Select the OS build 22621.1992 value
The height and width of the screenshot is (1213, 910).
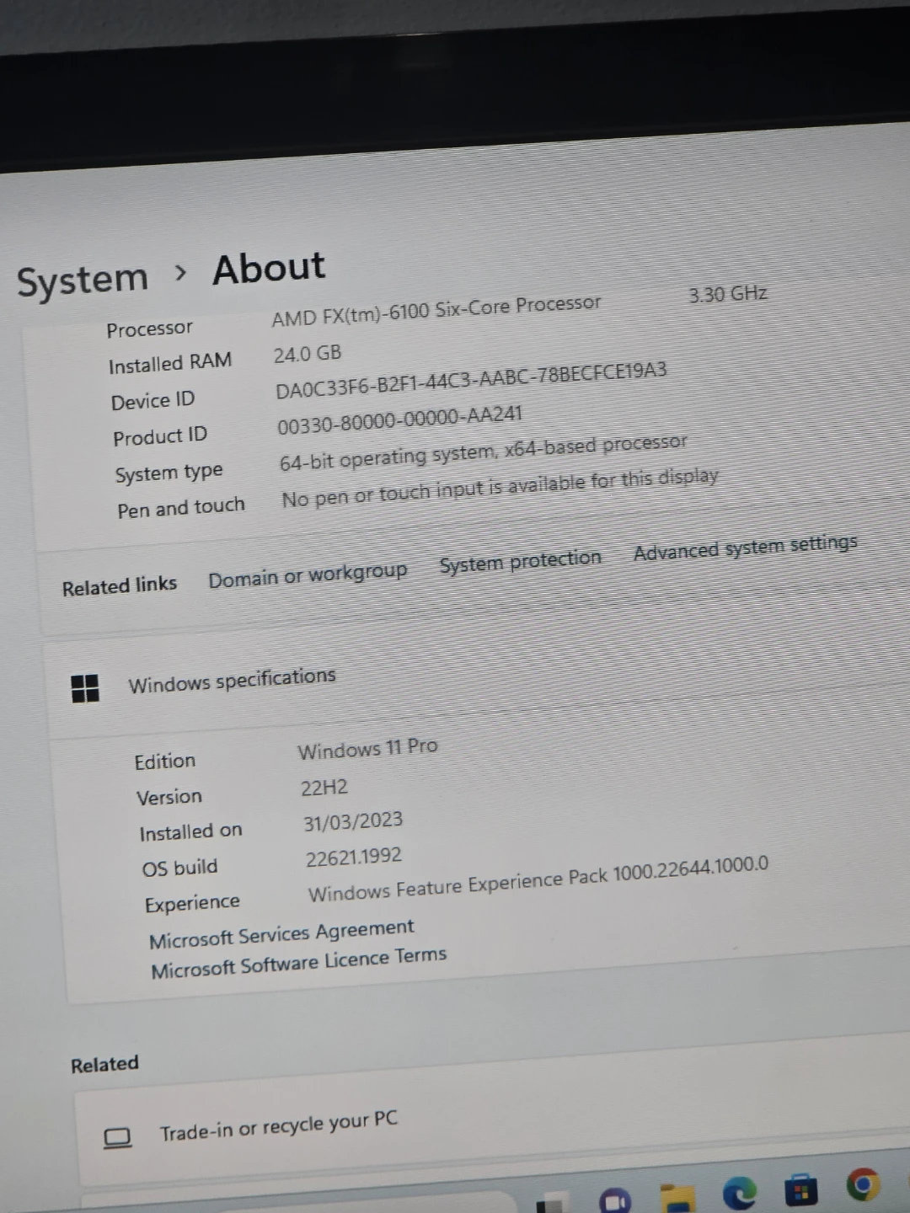[354, 858]
